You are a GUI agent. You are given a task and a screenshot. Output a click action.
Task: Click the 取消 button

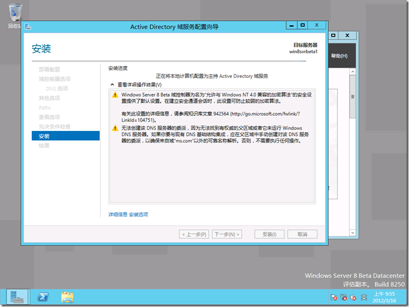(303, 234)
